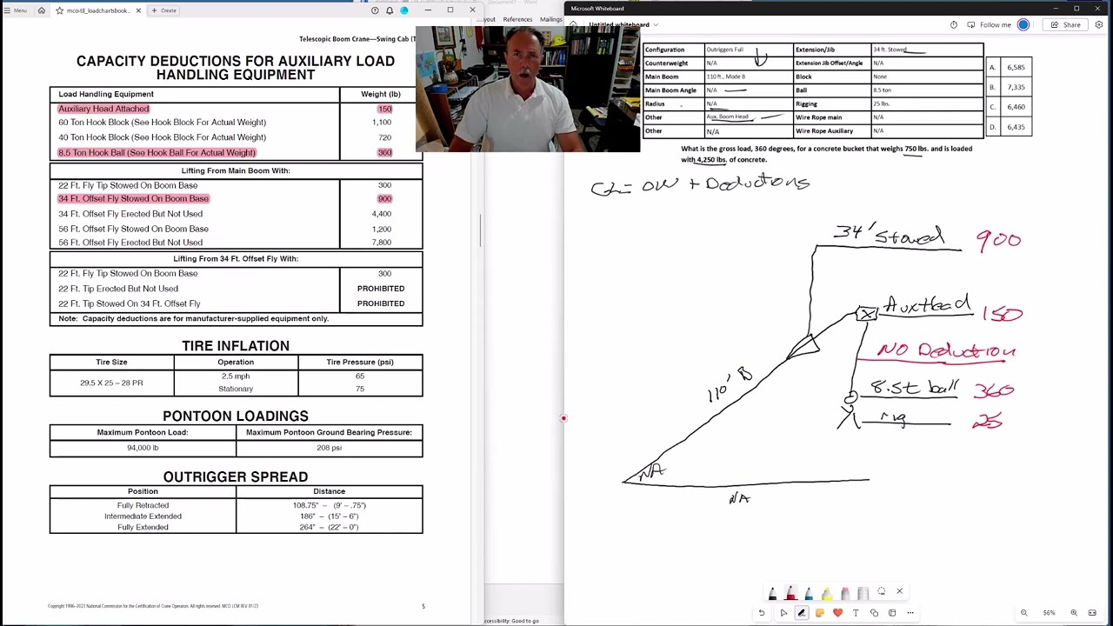The height and width of the screenshot is (626, 1113).
Task: Fit whiteboard to screen
Action: coord(1092,613)
